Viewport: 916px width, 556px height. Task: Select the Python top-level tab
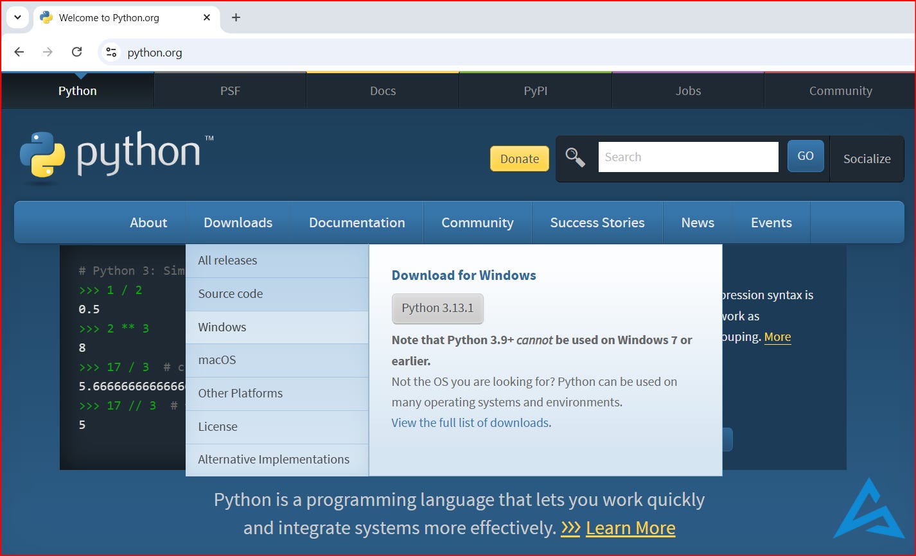[78, 91]
